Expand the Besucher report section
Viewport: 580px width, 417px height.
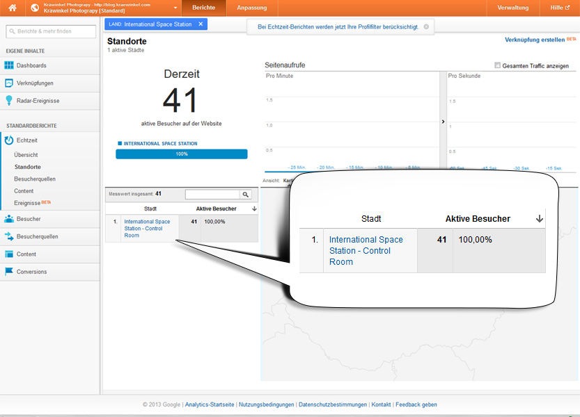(x=49, y=219)
